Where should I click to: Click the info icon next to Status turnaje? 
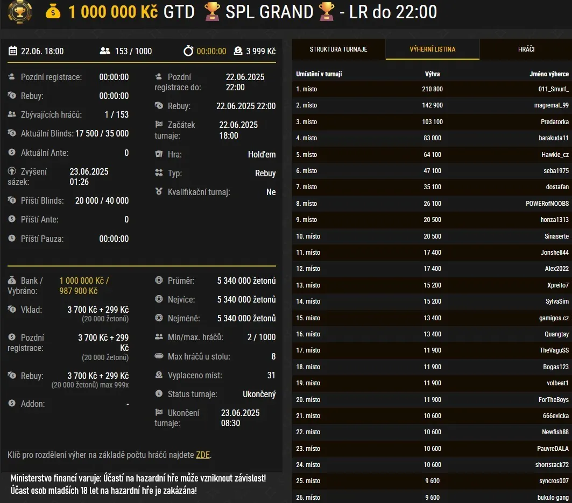tap(159, 394)
